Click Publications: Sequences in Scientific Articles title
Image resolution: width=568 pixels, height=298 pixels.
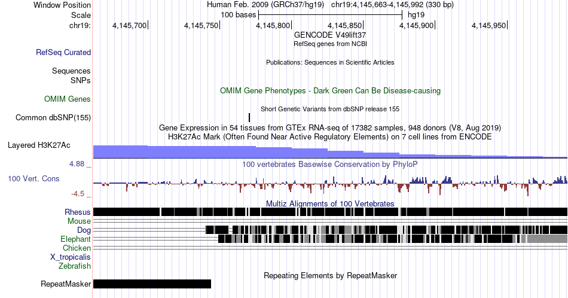(330, 62)
